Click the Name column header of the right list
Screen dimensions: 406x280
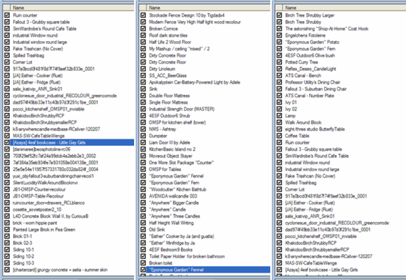click(344, 8)
